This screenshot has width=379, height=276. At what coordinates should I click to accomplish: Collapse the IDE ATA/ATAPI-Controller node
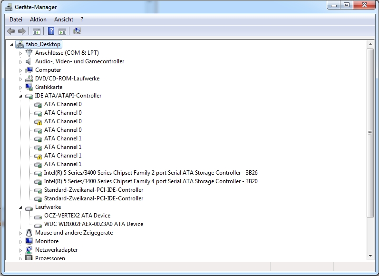coord(20,96)
